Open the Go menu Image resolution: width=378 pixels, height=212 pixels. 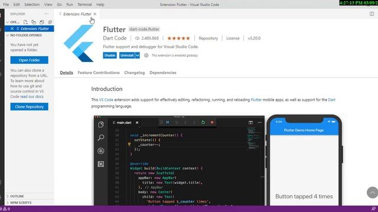coord(59,4)
